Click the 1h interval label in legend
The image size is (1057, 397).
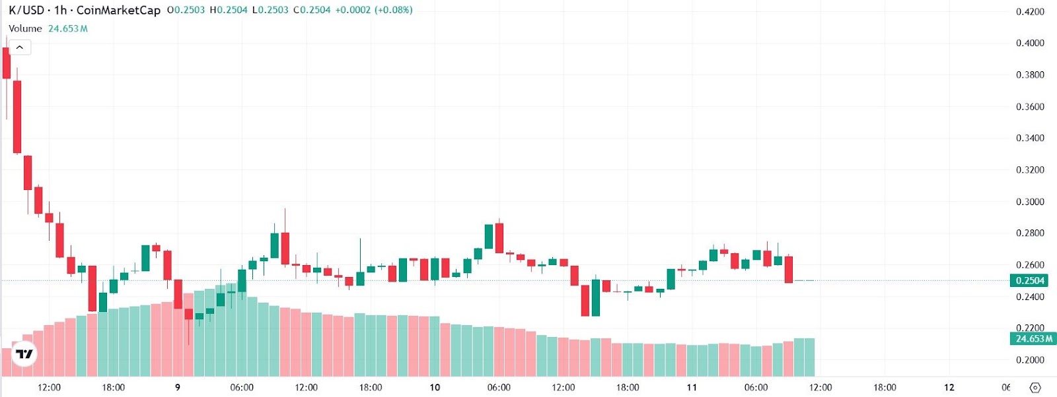click(x=60, y=10)
